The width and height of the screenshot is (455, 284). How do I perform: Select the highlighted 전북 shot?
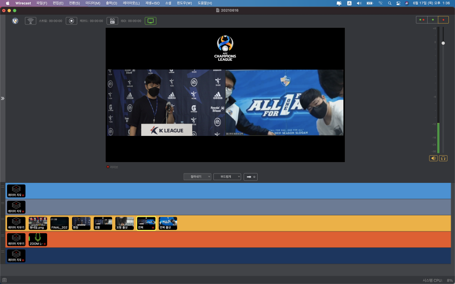click(146, 223)
